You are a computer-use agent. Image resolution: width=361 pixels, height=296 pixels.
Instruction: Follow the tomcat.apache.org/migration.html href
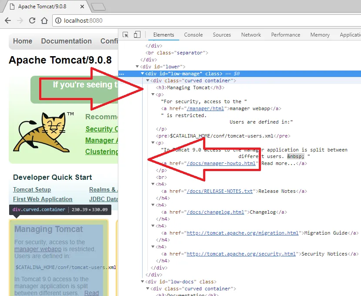click(242, 233)
